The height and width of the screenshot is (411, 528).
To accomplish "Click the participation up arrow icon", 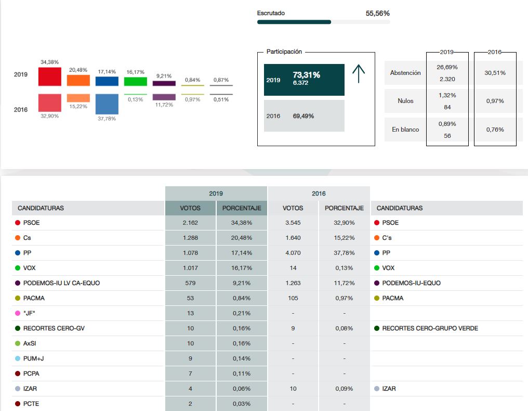I will click(x=359, y=74).
